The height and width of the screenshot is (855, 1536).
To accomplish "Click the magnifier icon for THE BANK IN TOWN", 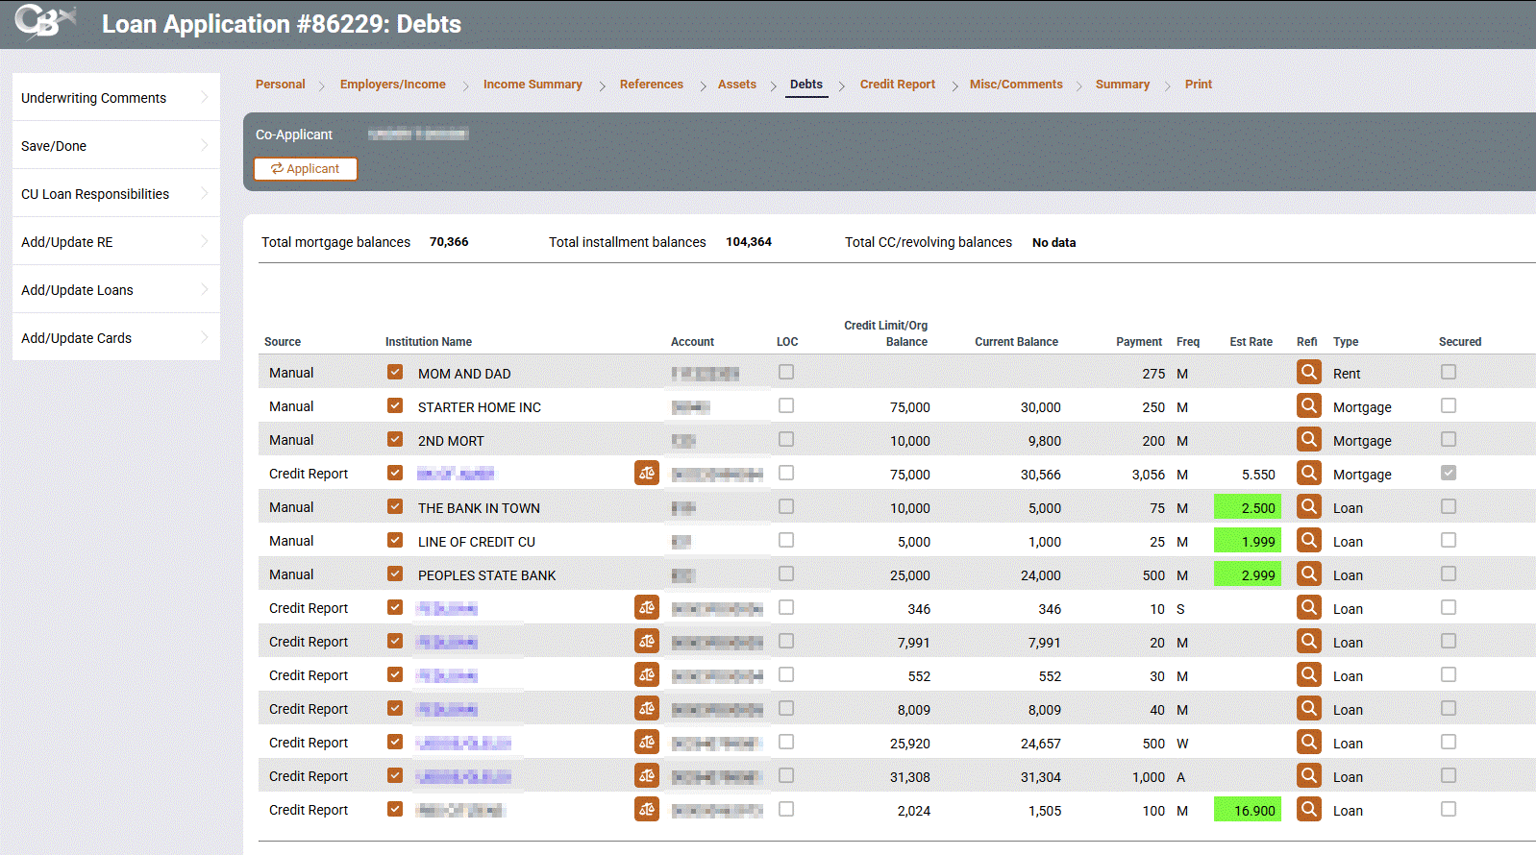I will coord(1308,506).
